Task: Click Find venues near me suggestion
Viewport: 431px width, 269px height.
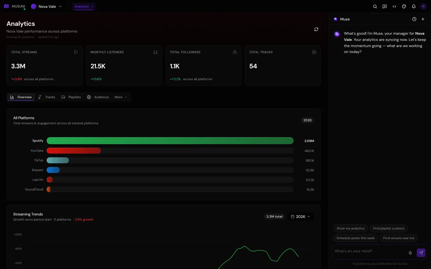Action: [x=399, y=238]
